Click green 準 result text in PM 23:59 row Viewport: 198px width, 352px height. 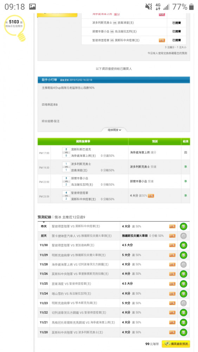click(x=185, y=195)
